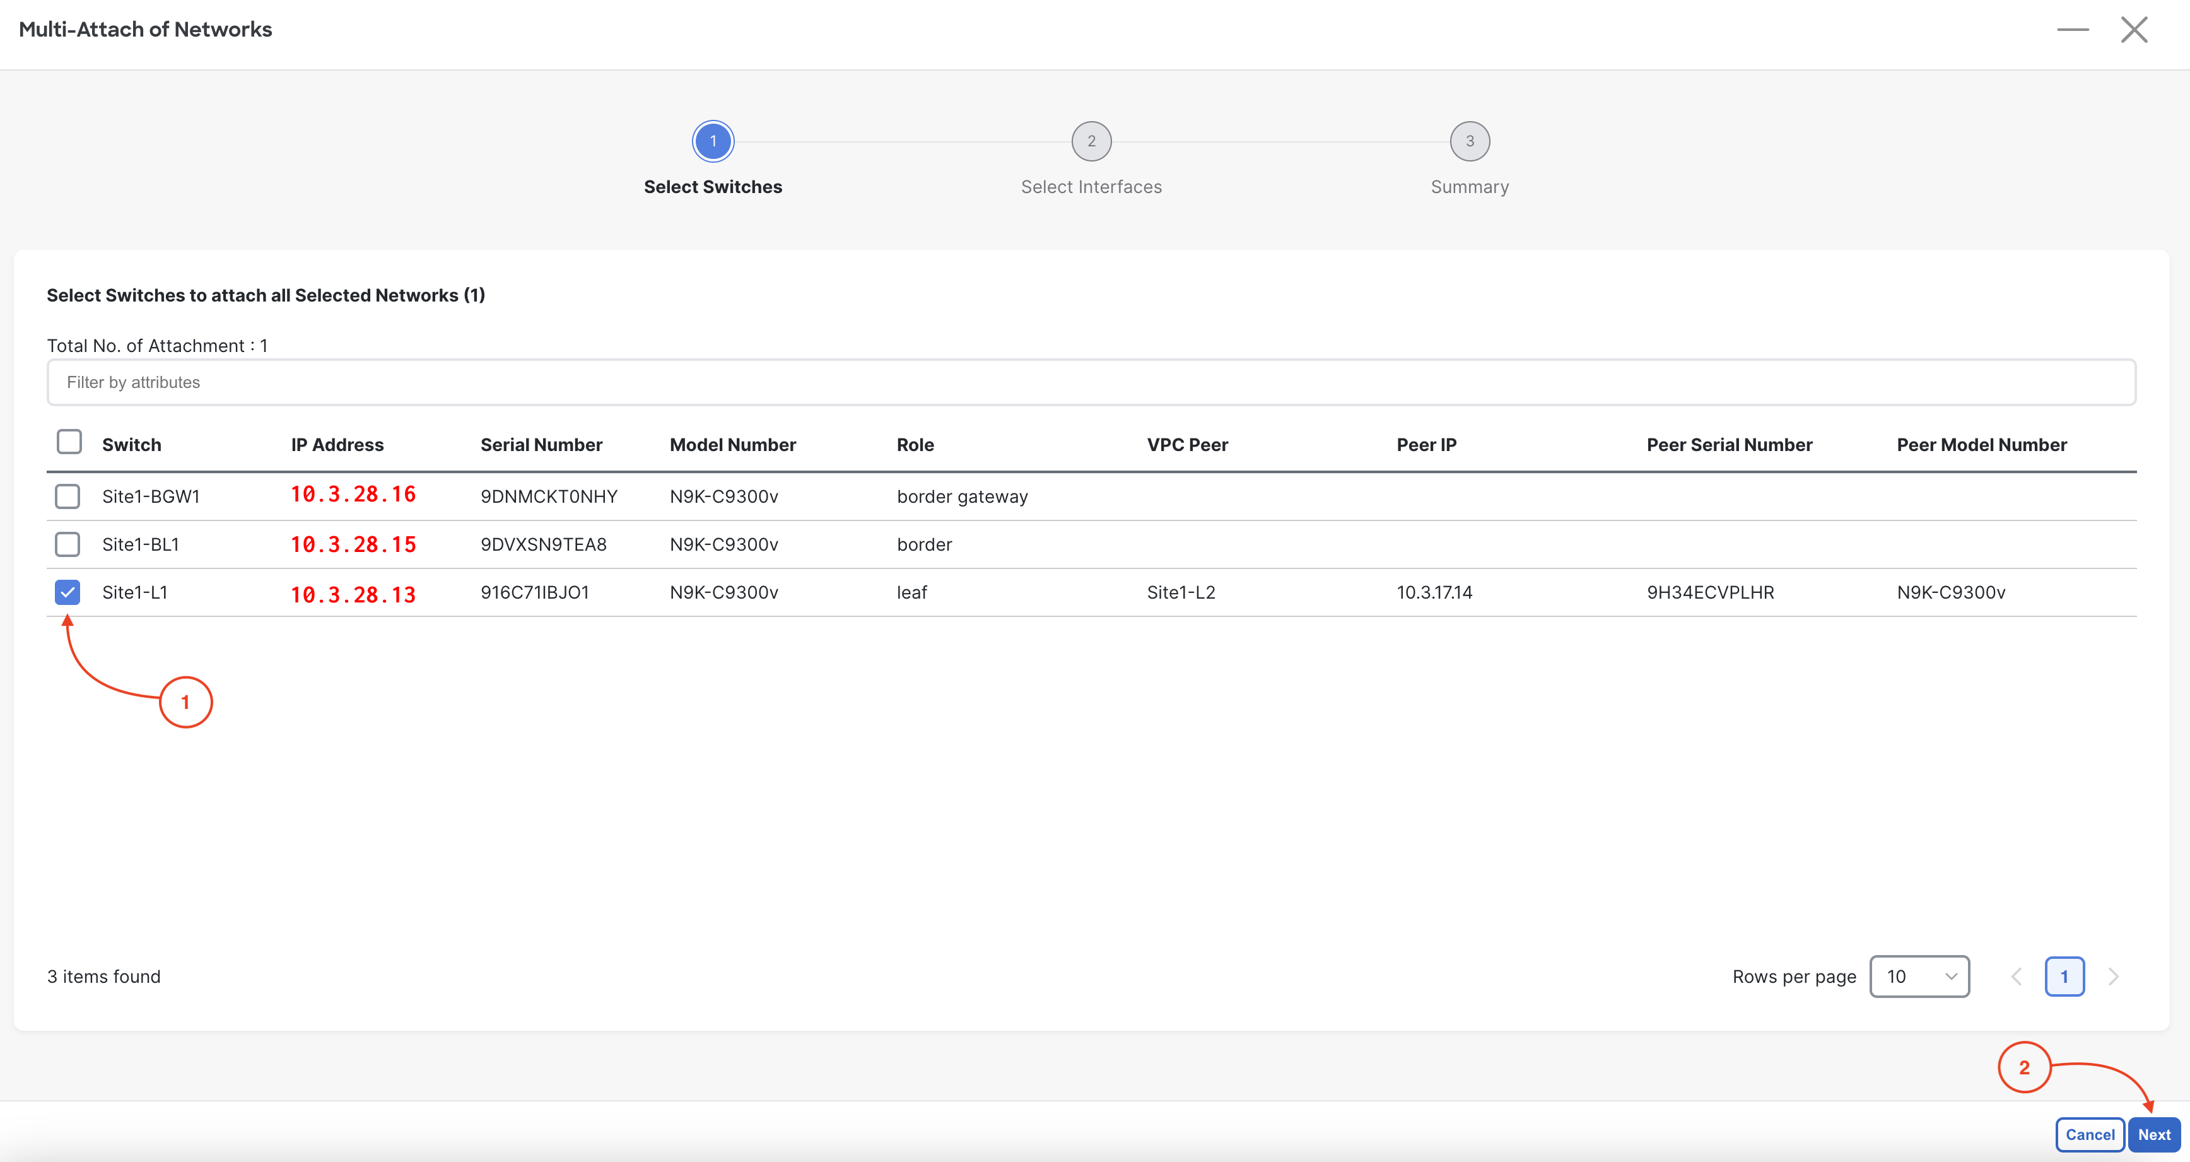Viewport: 2190px width, 1162px height.
Task: Sort by IP Address column header
Action: click(x=337, y=445)
